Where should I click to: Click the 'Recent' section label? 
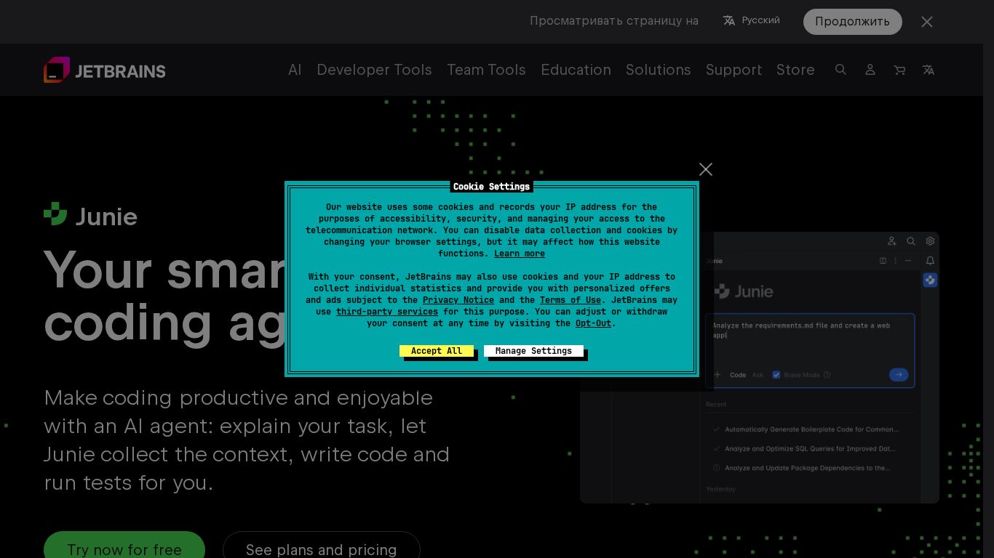pyautogui.click(x=716, y=404)
